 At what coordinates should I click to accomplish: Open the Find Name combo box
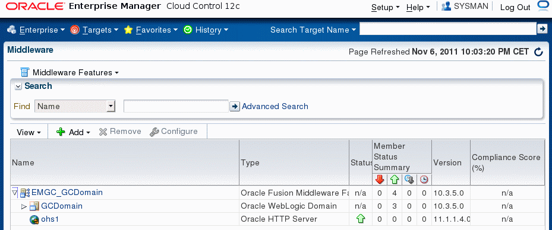[75, 106]
